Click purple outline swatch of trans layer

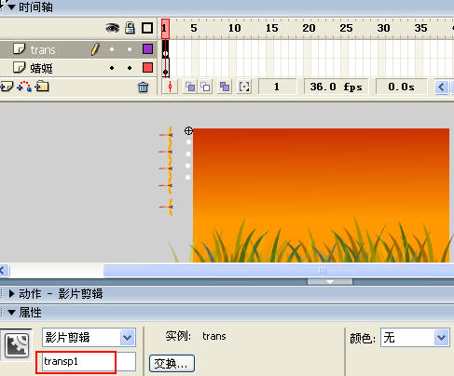147,48
